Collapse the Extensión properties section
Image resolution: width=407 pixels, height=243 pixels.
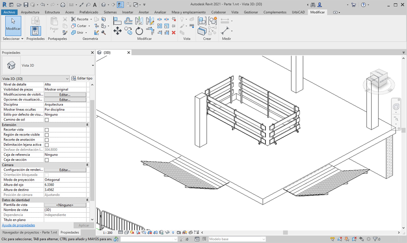click(x=87, y=125)
